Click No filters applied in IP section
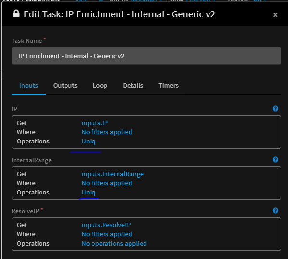The width and height of the screenshot is (288, 259). coord(107,132)
